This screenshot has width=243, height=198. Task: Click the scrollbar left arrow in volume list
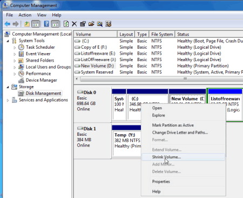77,79
